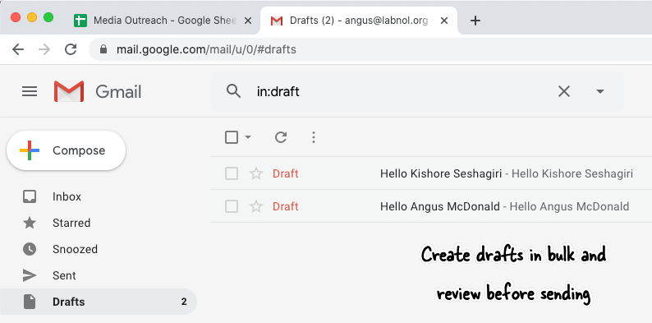652x323 pixels.
Task: Open the Gmail main menu hamburger icon
Action: [30, 91]
